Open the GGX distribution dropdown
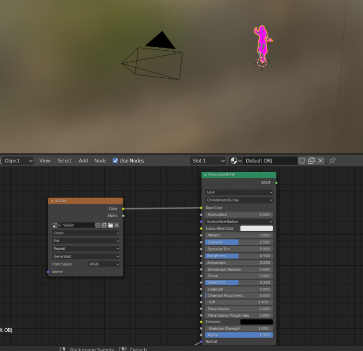This screenshot has height=351, width=363. tap(239, 192)
